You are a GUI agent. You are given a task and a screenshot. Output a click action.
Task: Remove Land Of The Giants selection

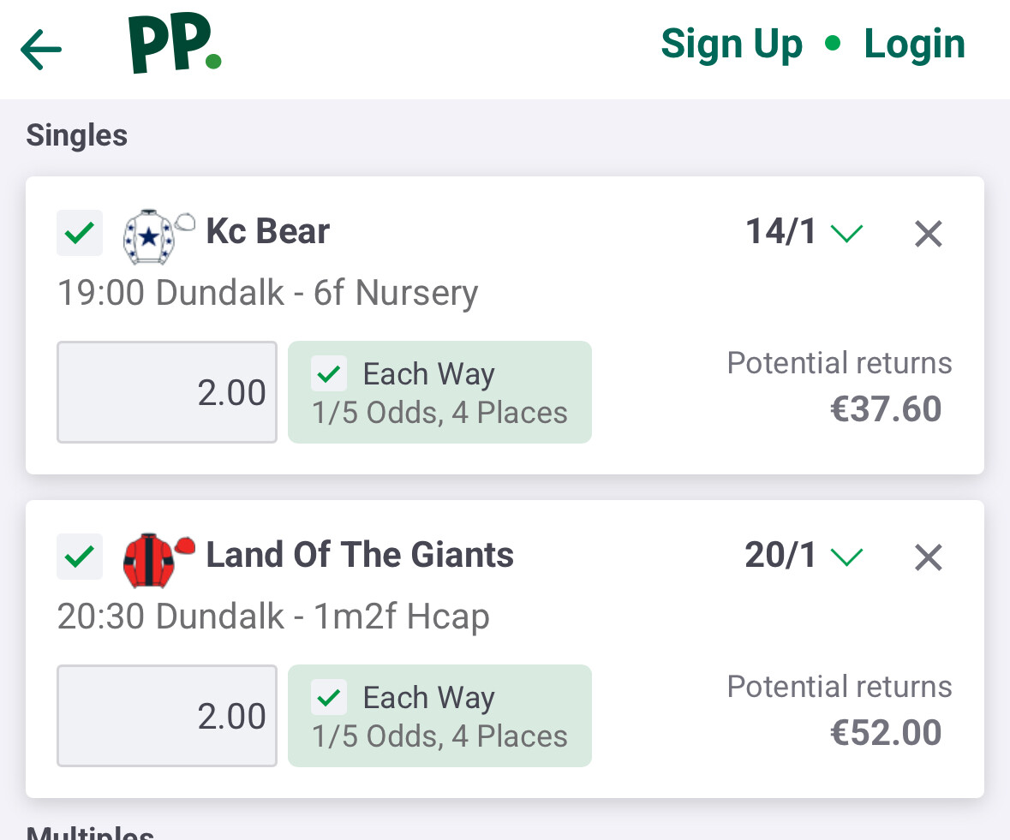click(x=929, y=557)
